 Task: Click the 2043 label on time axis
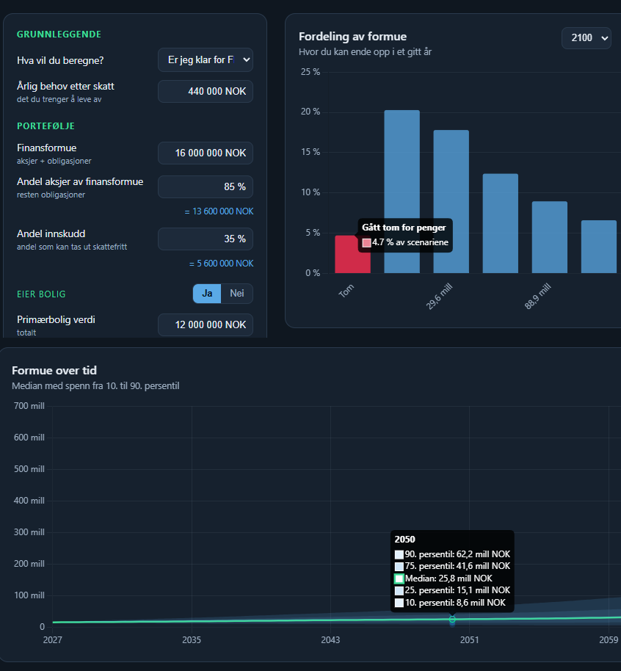[x=330, y=639]
